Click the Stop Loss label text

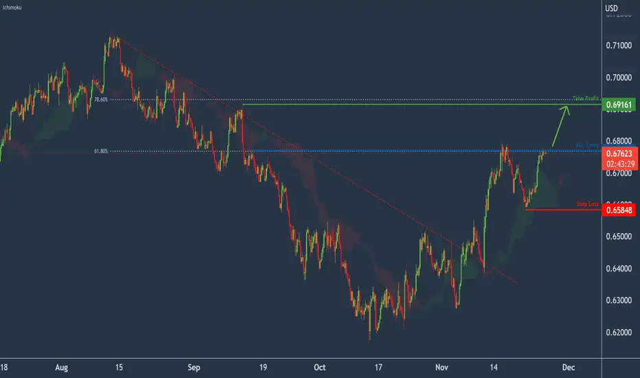[587, 203]
